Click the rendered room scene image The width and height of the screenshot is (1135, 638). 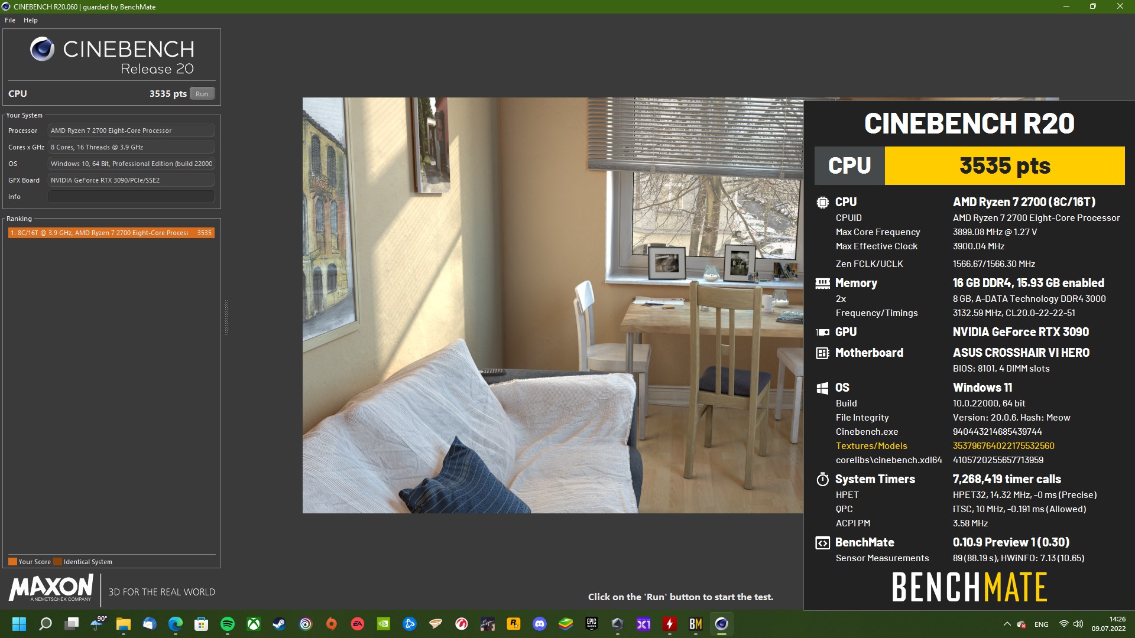pos(553,305)
